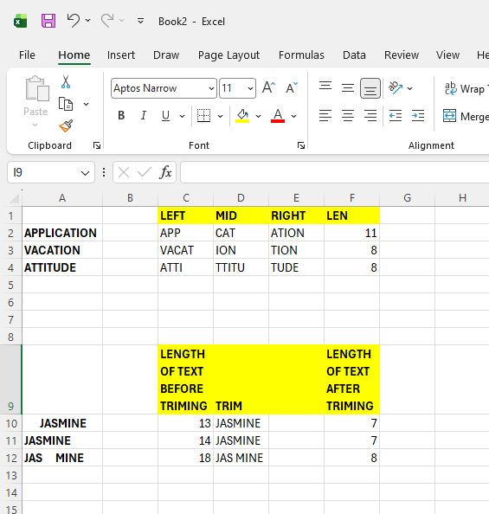Open the font size dropdown

click(250, 88)
